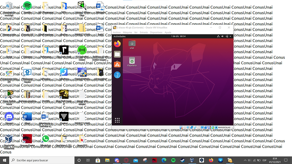
Task: Open Ubuntu Software from the dock
Action: click(x=117, y=64)
